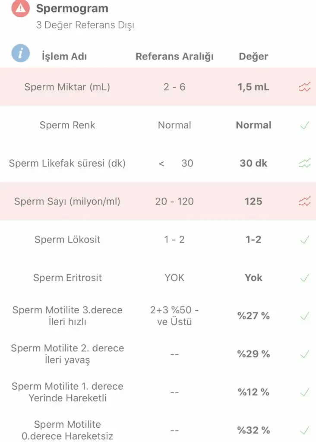Tap the blue info icon
316x442 pixels.
(21, 54)
